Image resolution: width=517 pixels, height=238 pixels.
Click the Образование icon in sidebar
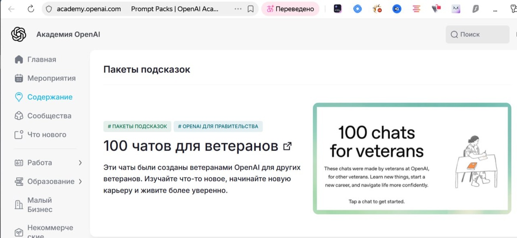19,182
